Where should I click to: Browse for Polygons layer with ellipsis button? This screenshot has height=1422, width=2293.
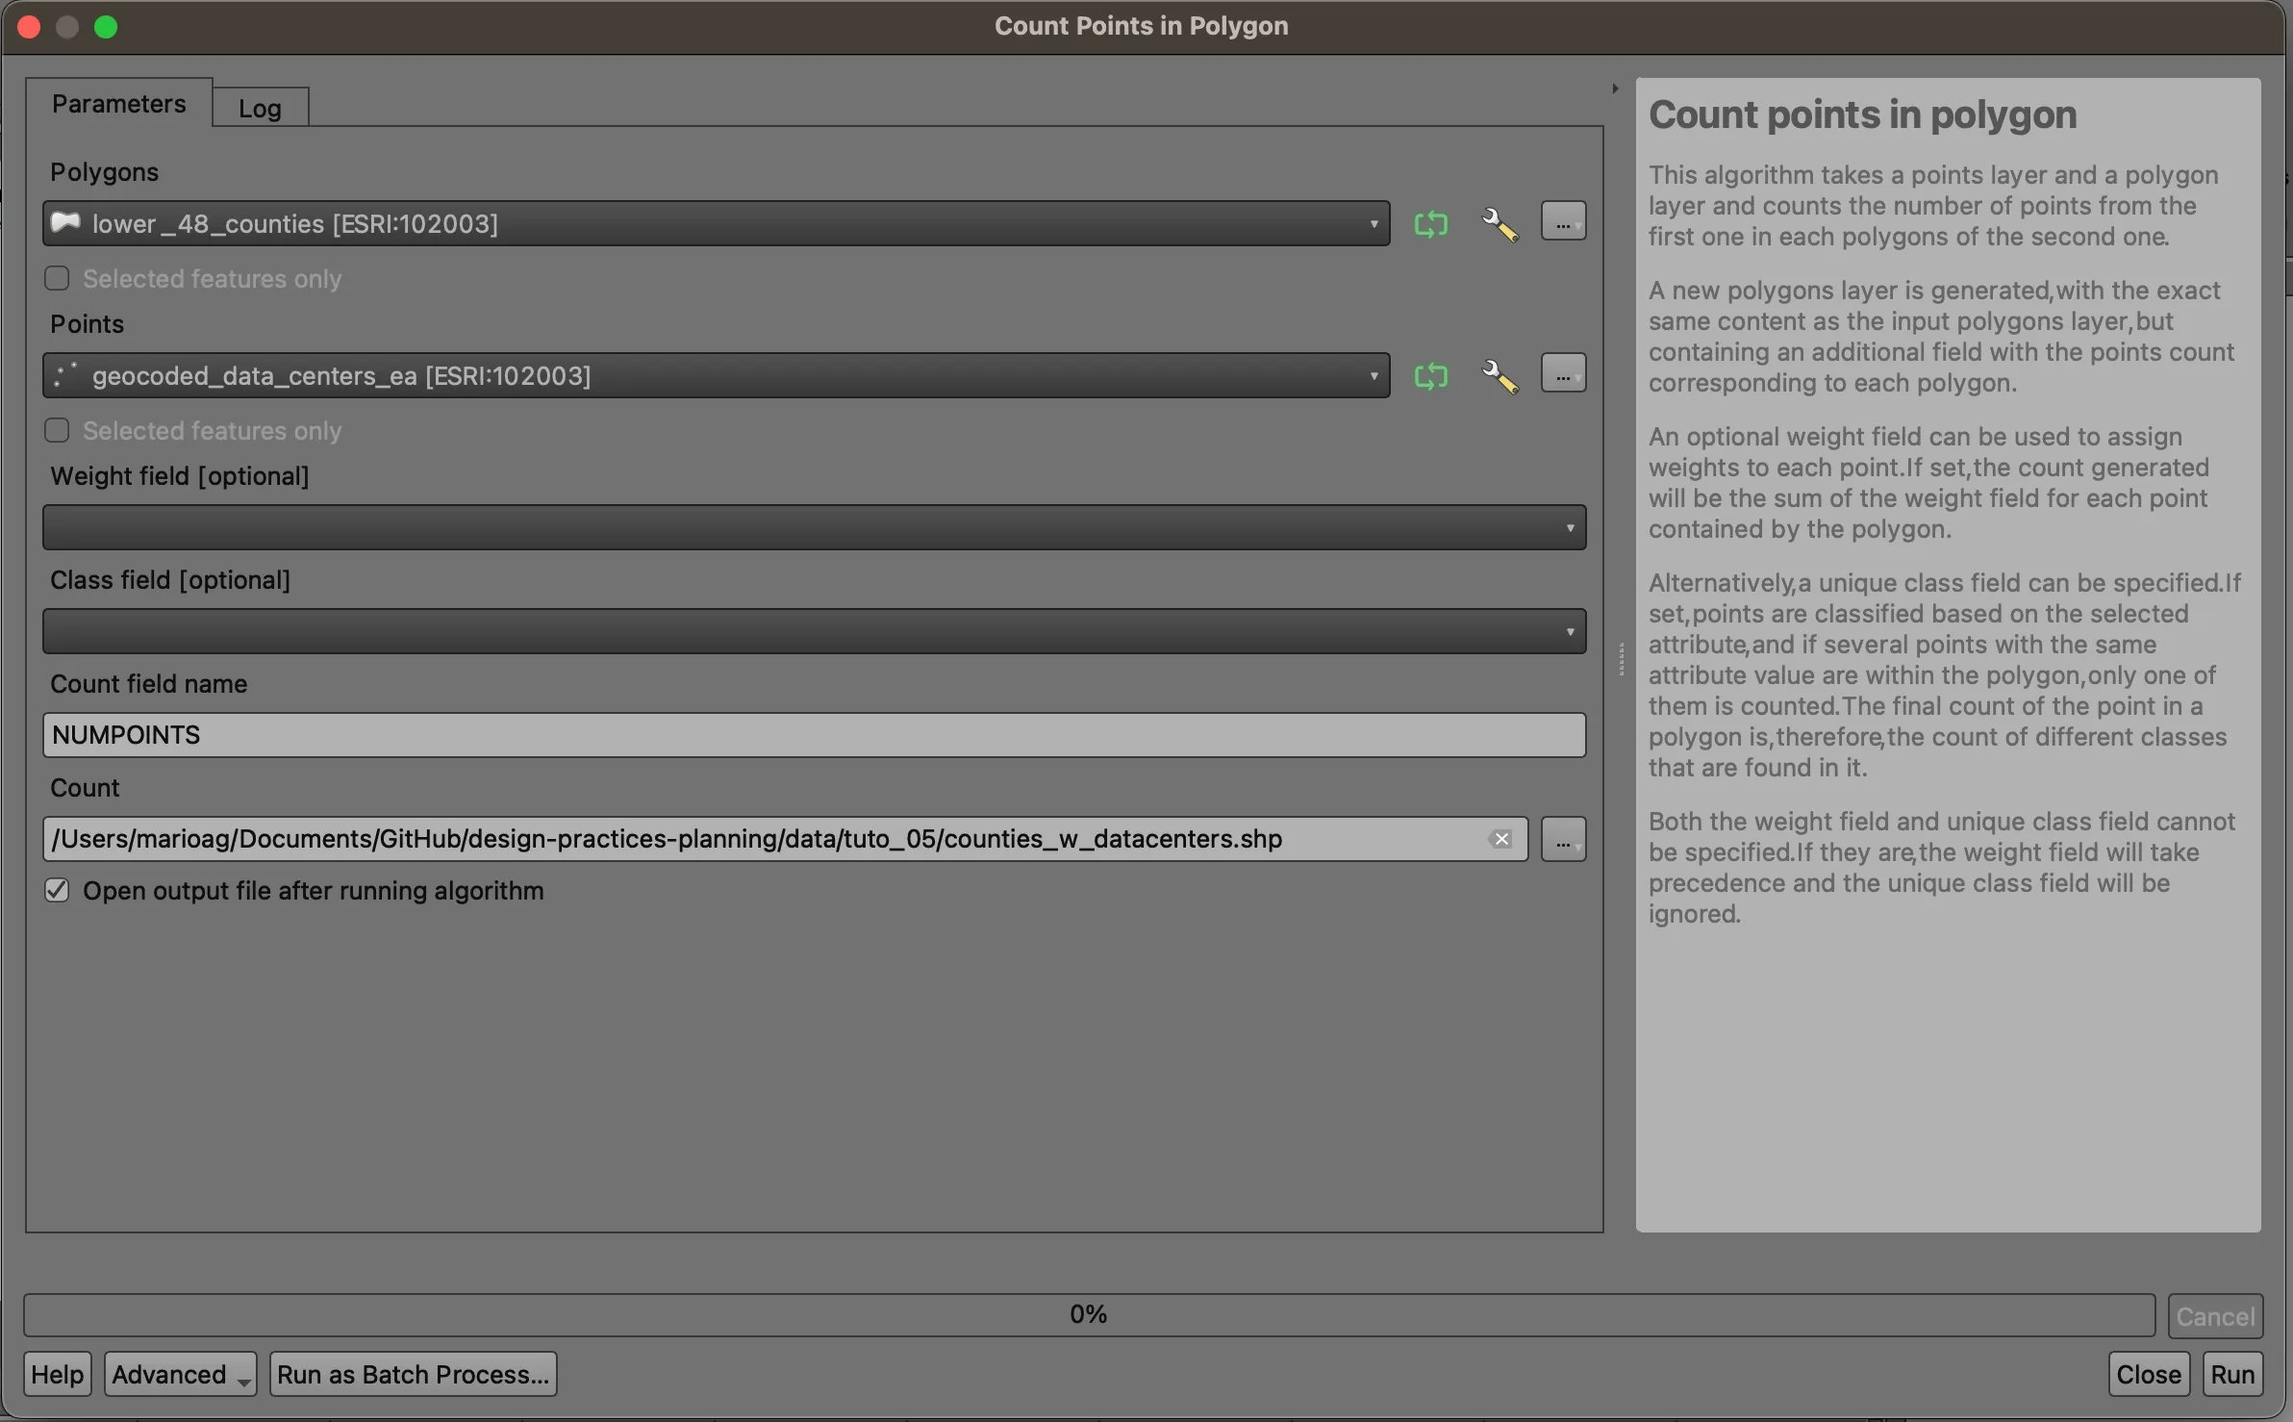point(1563,222)
